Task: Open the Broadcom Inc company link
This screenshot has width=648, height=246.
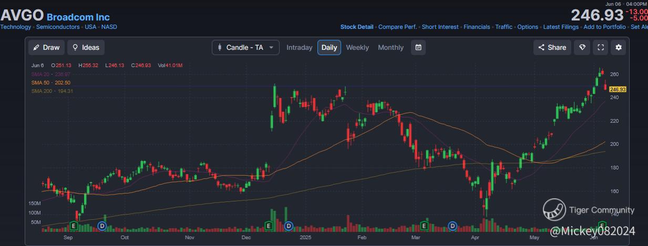Action: pos(78,17)
